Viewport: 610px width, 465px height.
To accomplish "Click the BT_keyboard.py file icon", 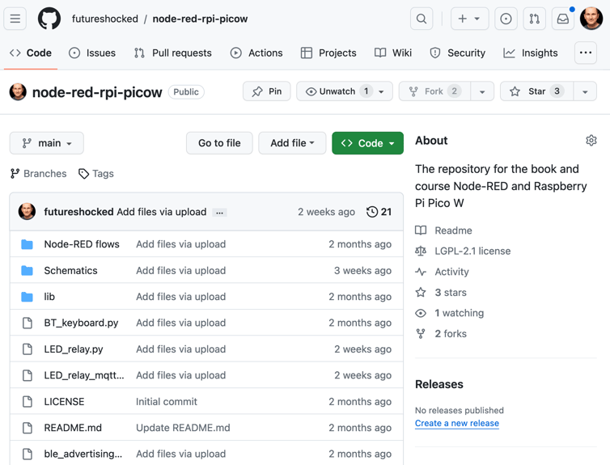I will [28, 323].
